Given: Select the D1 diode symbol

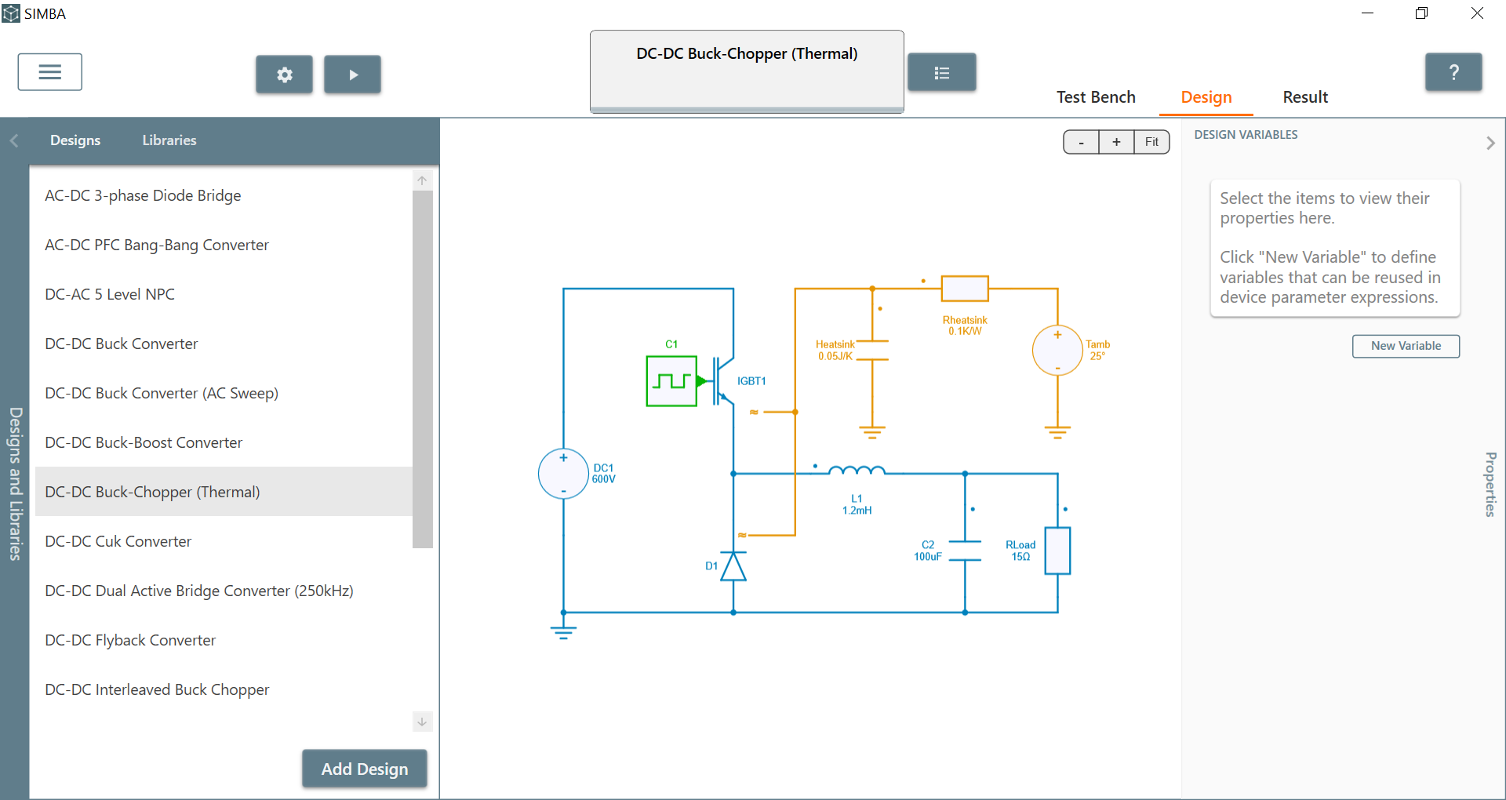Looking at the screenshot, I should click(733, 565).
